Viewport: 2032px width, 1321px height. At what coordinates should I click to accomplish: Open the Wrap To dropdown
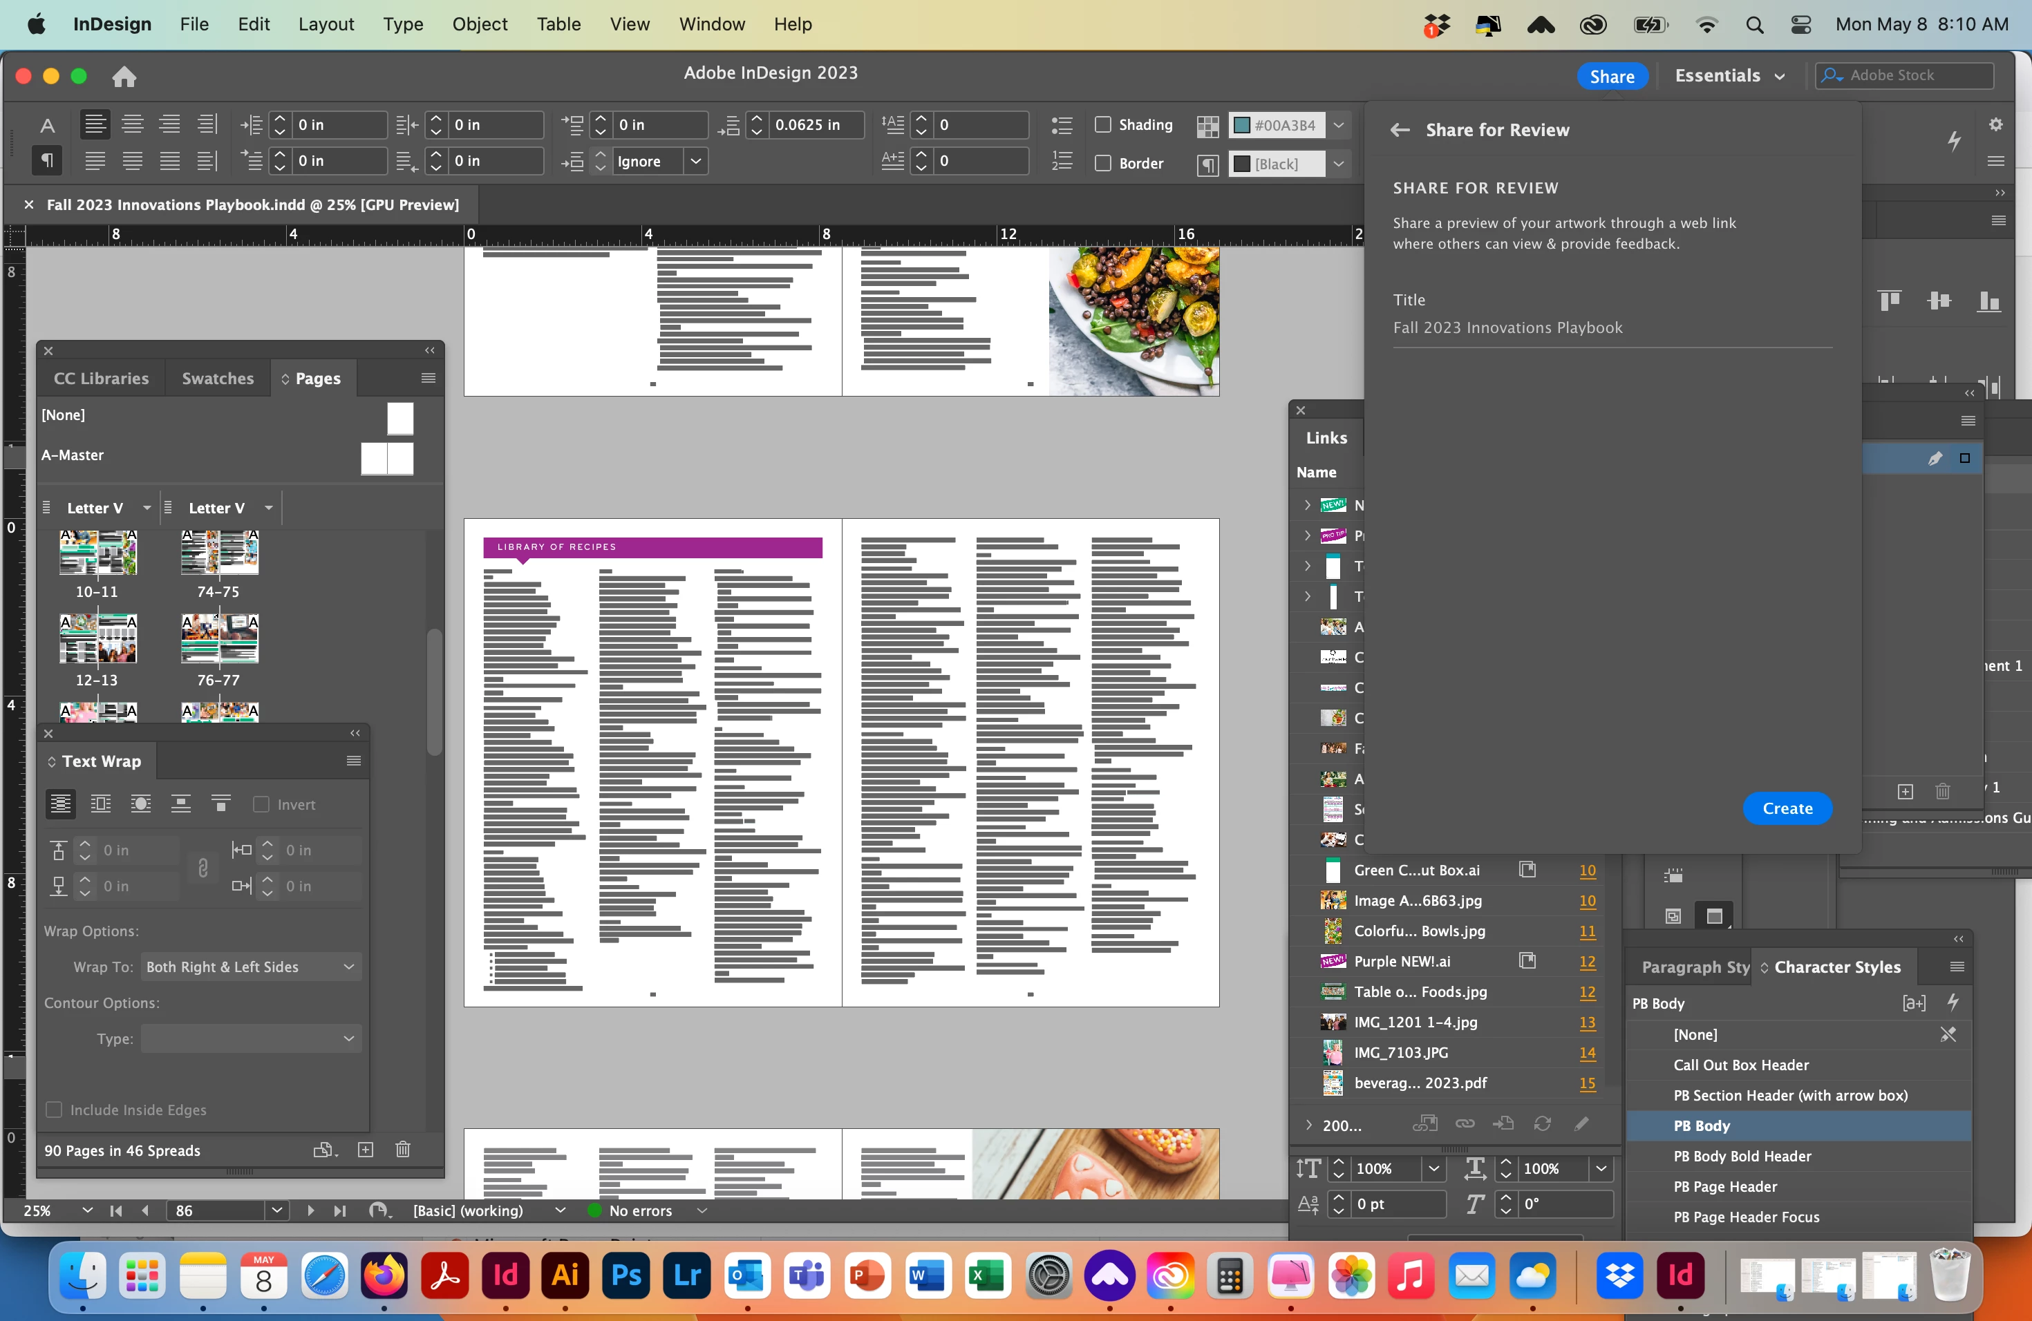point(251,967)
